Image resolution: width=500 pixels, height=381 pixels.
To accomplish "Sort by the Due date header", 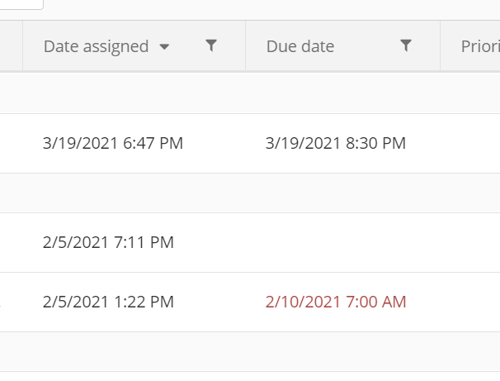I will pyautogui.click(x=300, y=46).
